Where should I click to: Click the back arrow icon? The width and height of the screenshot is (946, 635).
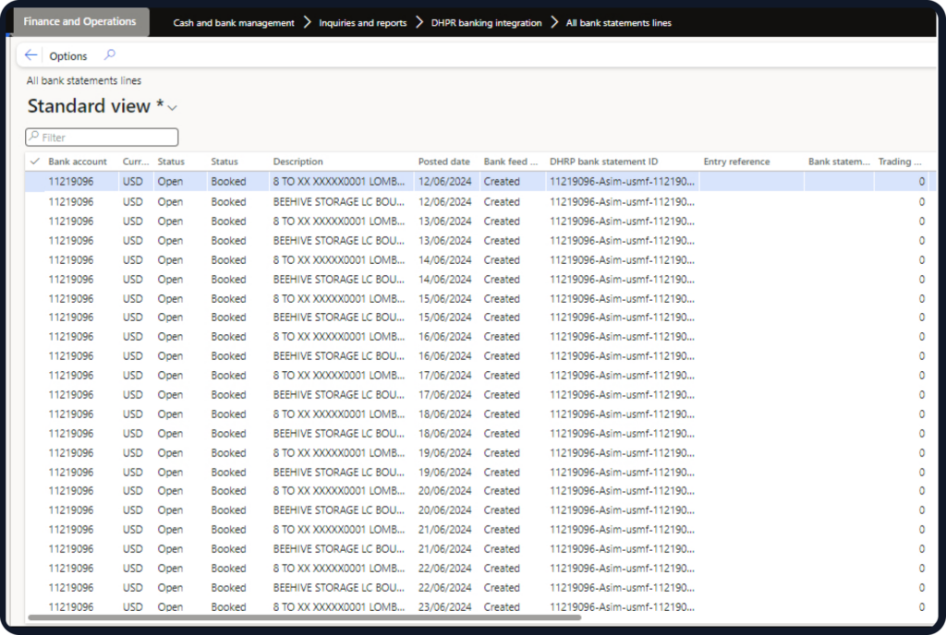[x=30, y=55]
